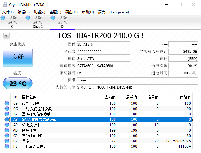Go to previous disk with left arrow
The height and width of the screenshot is (153, 201).
(x=6, y=36)
